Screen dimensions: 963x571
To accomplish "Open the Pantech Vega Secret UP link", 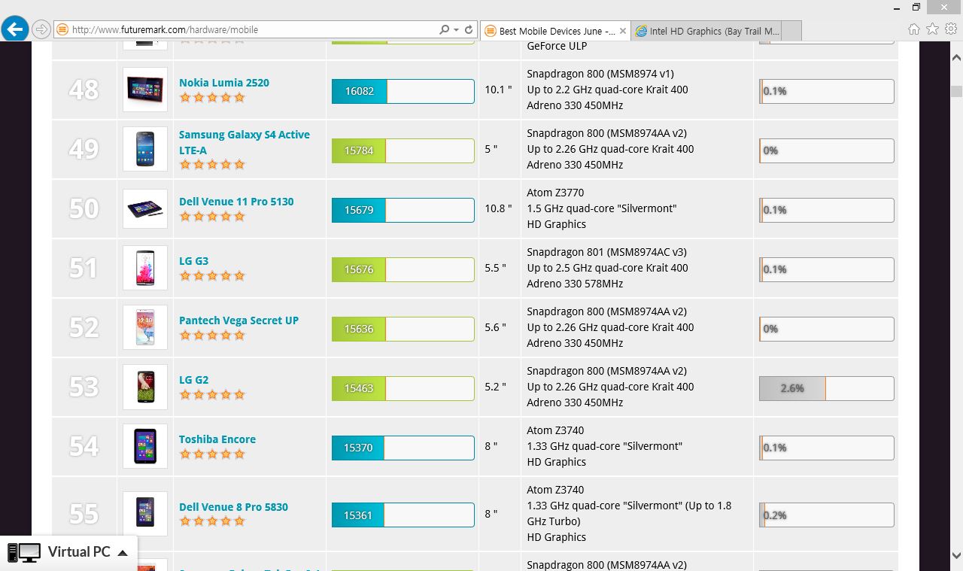I will coord(238,320).
